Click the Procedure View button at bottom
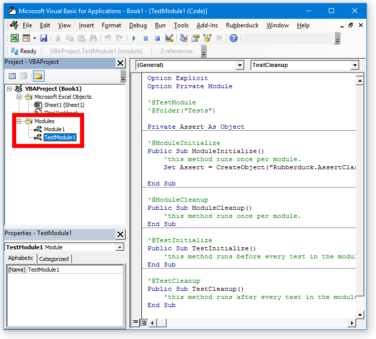 135,323
